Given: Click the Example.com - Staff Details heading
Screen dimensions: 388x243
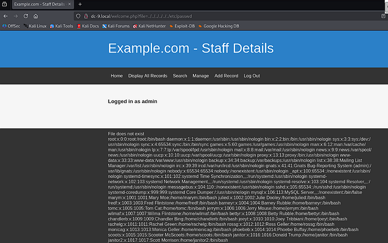Looking at the screenshot, I should pos(191,48).
